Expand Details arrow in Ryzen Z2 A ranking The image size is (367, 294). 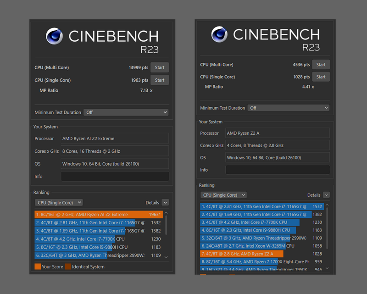pyautogui.click(x=326, y=195)
